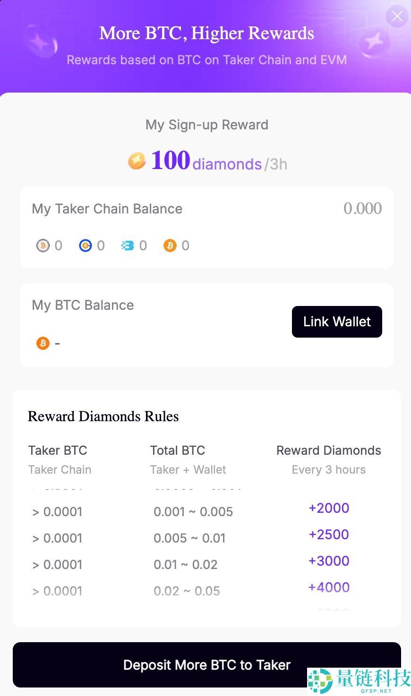Select the +3000 reward row value
The image size is (411, 696).
point(329,561)
